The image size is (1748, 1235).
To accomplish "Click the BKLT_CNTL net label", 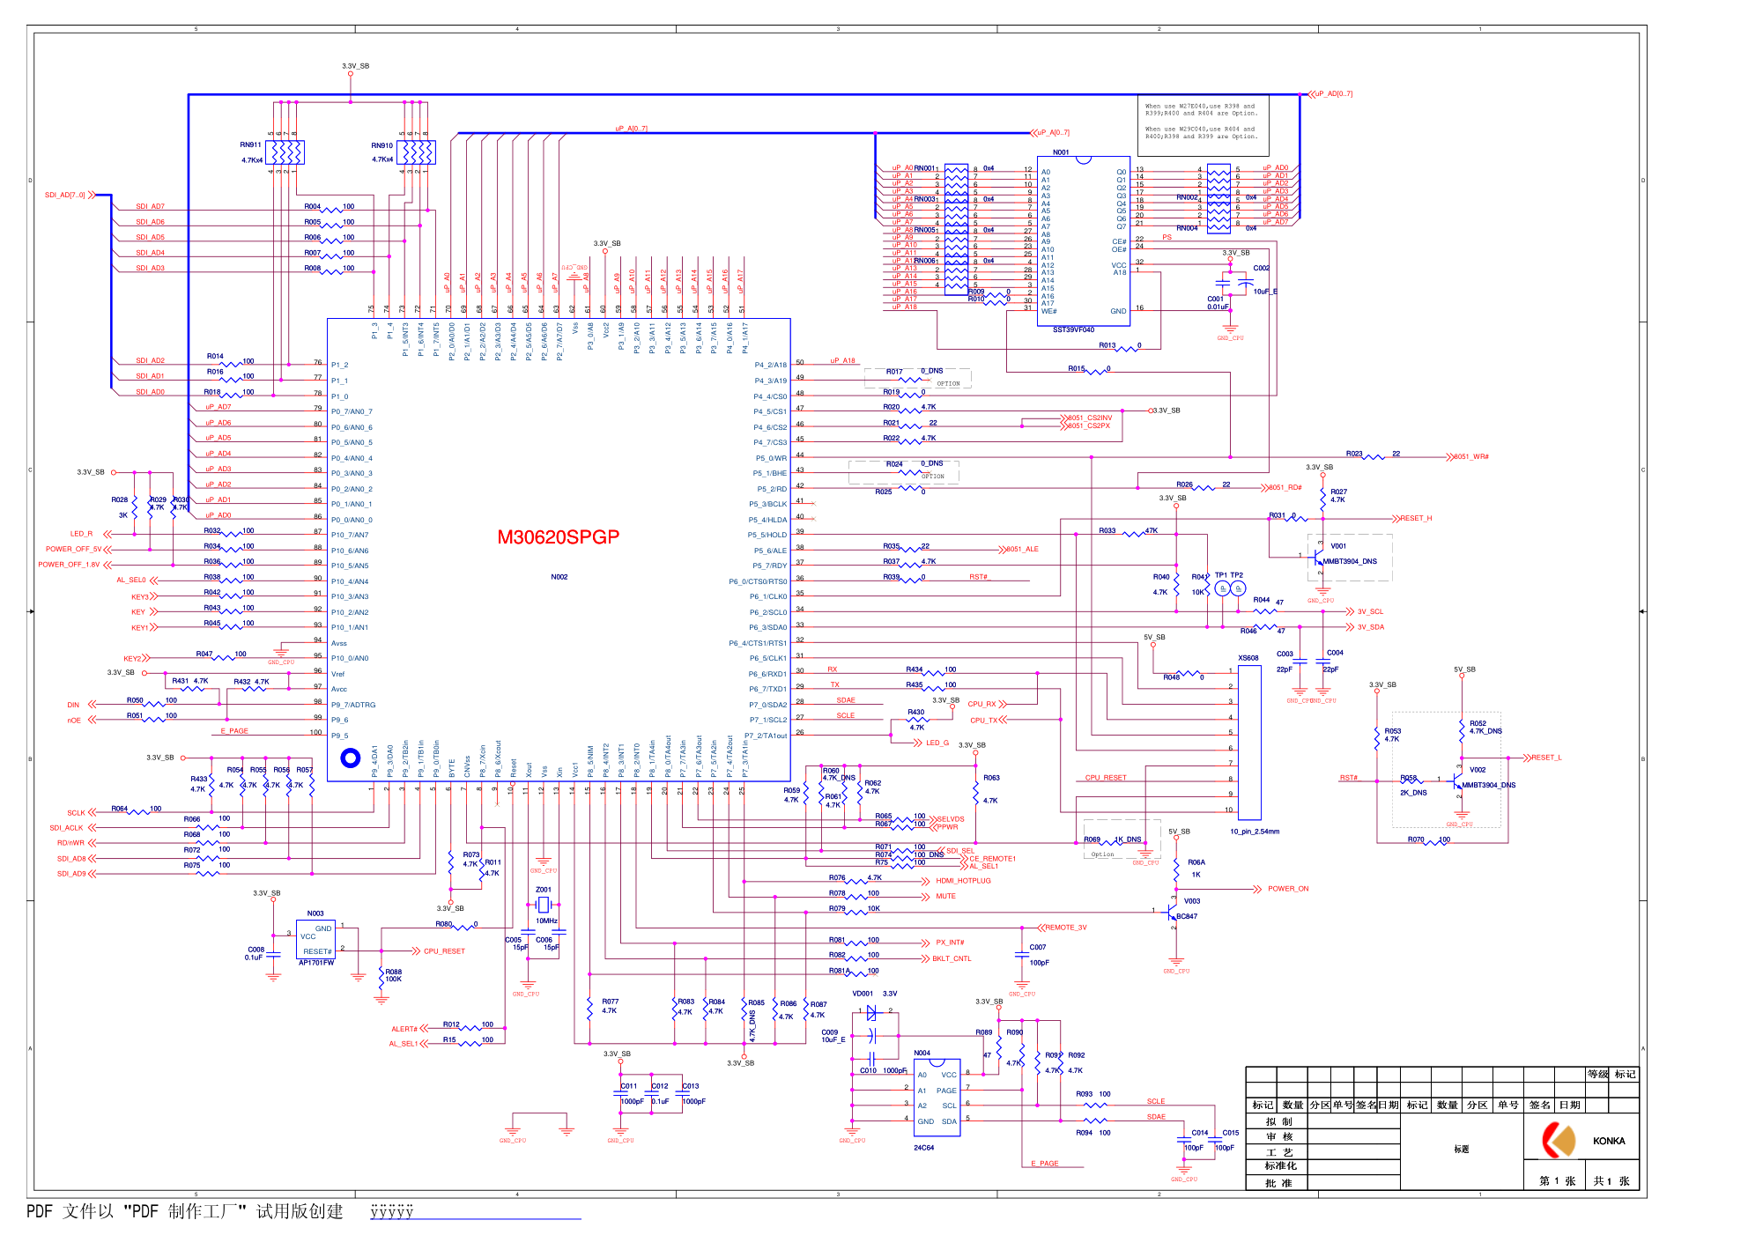I will click(952, 958).
